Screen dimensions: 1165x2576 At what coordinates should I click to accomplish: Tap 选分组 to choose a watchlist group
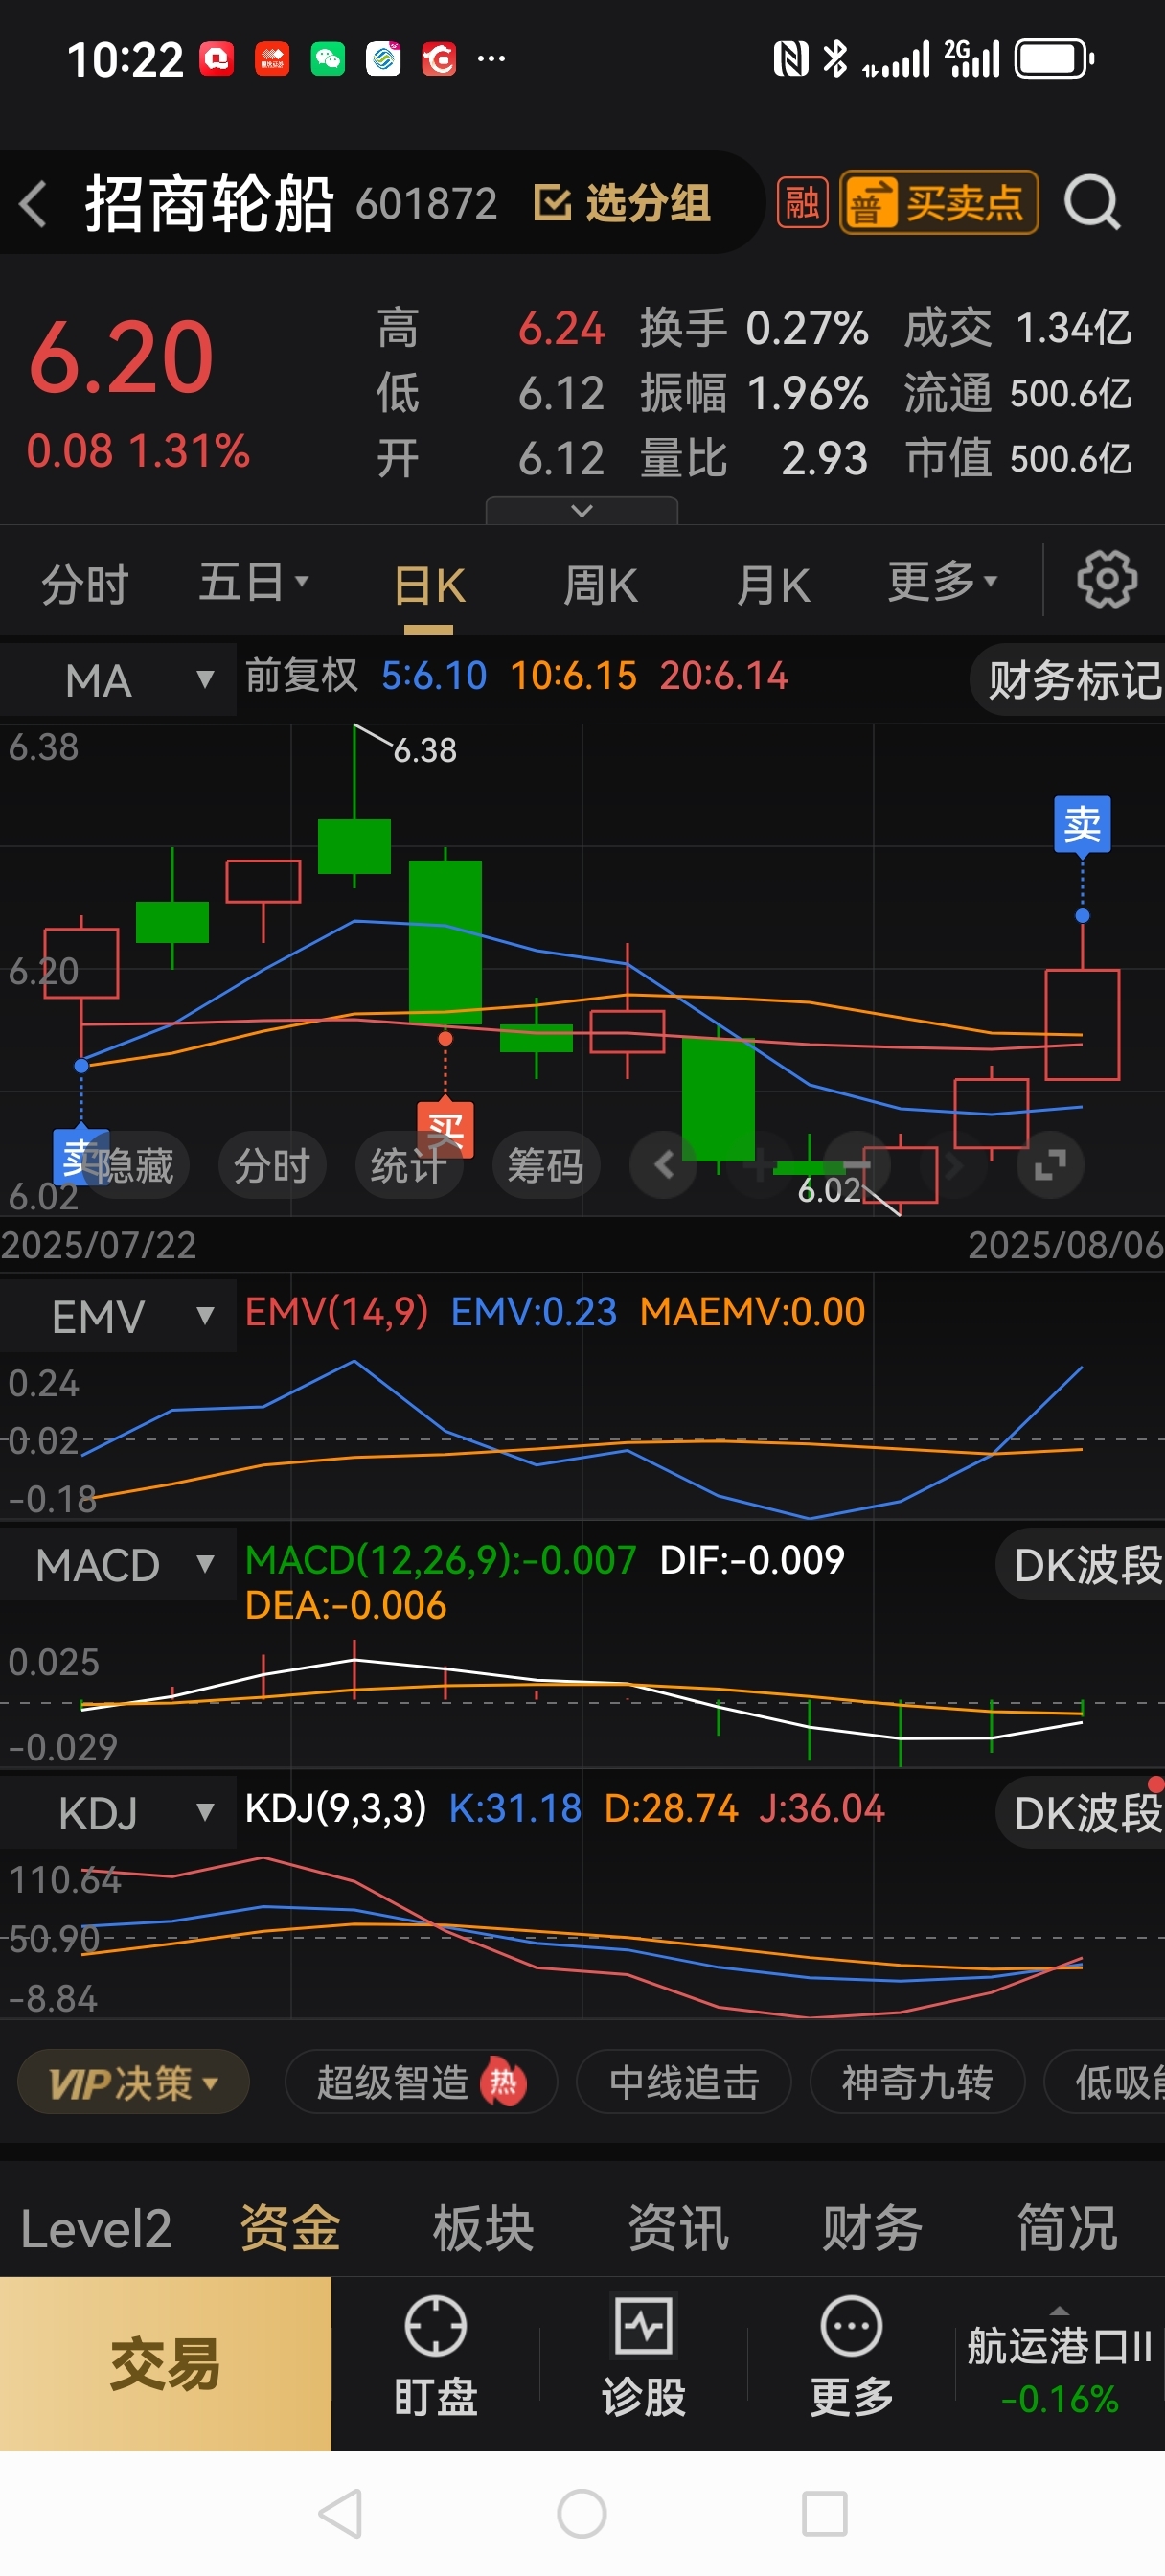[x=622, y=203]
